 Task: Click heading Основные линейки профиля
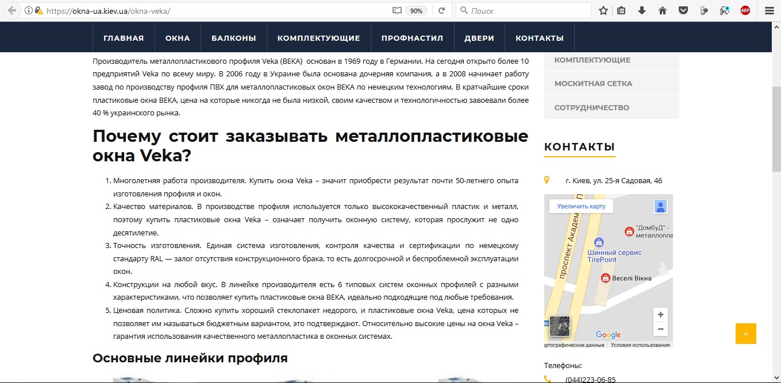190,358
